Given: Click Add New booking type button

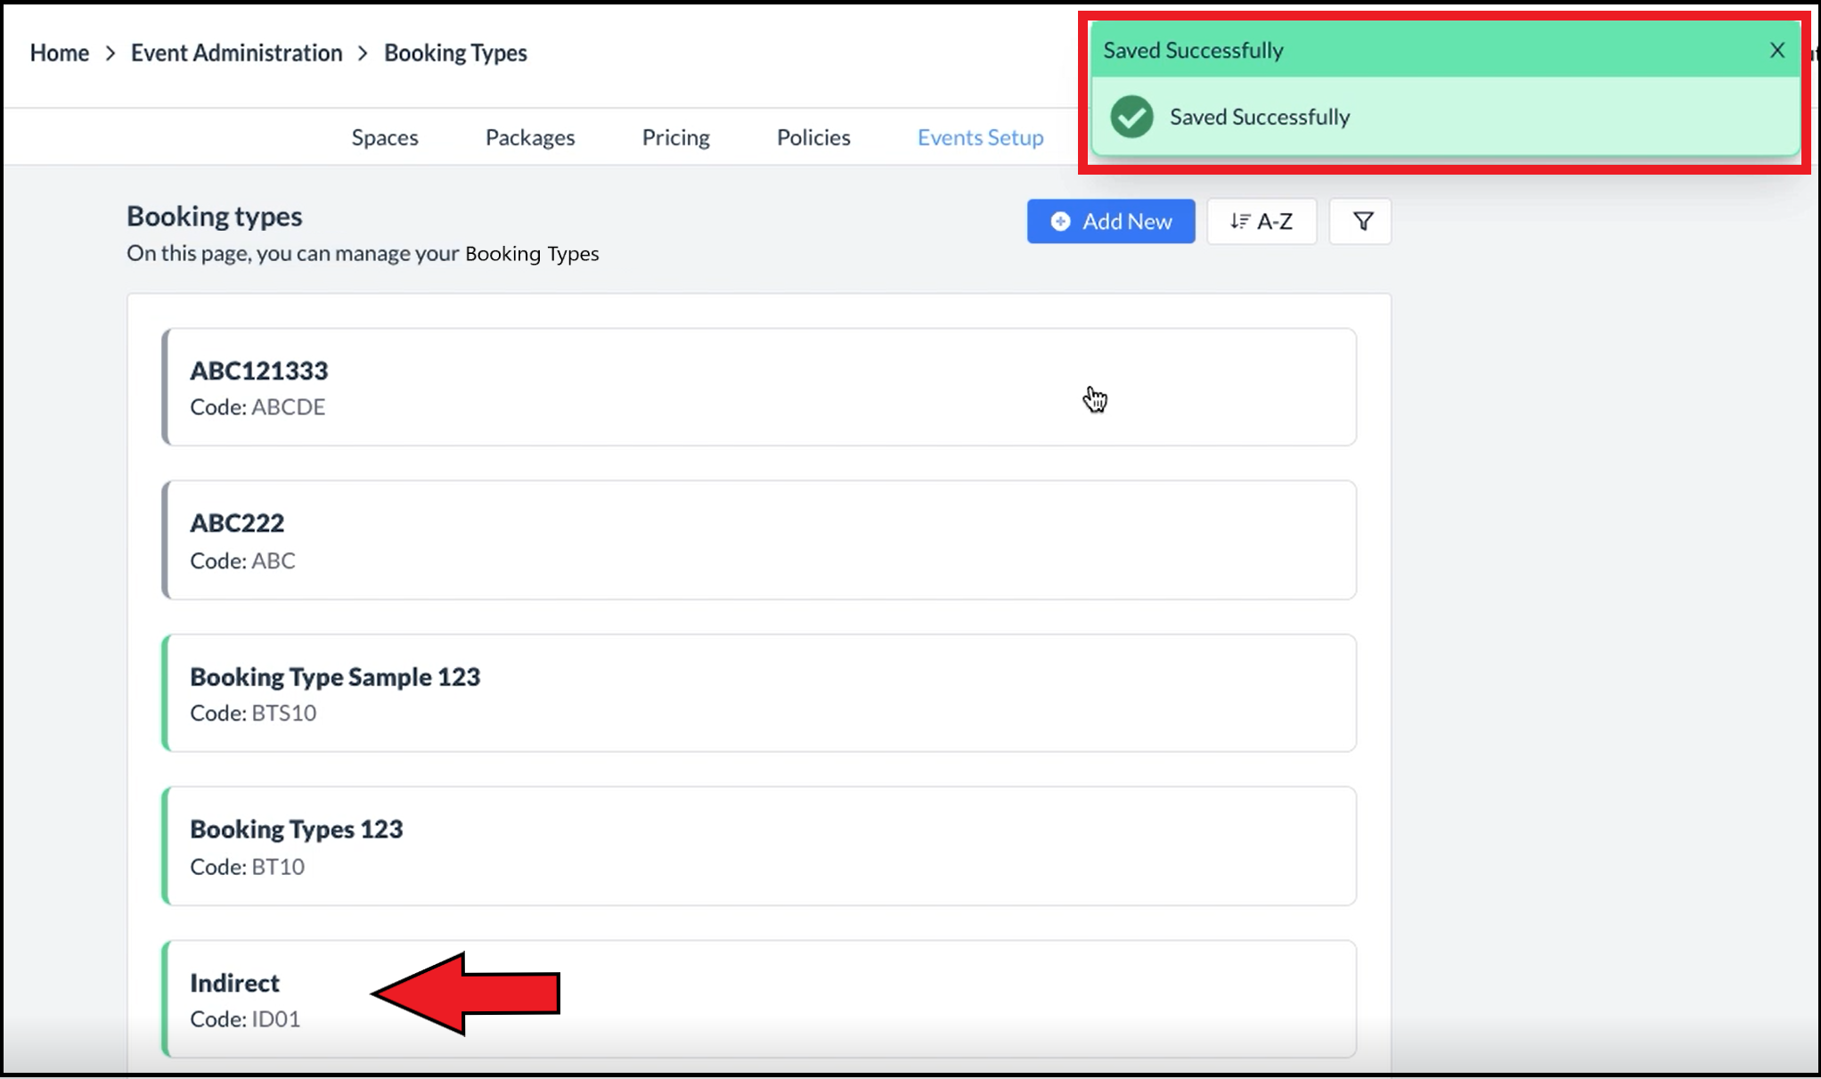Looking at the screenshot, I should pos(1110,221).
